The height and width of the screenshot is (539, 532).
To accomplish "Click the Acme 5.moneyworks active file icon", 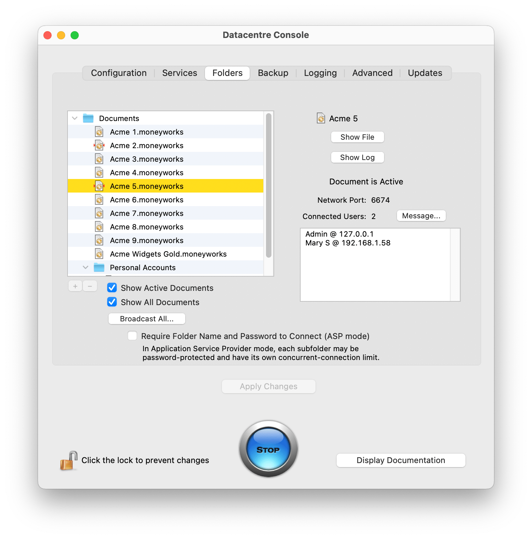I will point(99,186).
